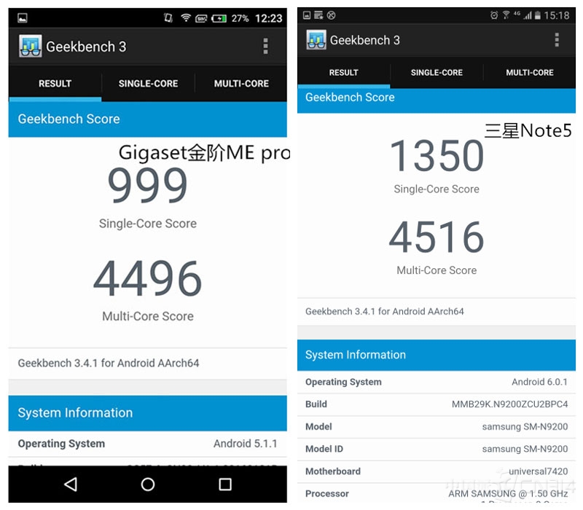
Task: Tap alarm clock icon on right status bar
Action: pyautogui.click(x=494, y=15)
